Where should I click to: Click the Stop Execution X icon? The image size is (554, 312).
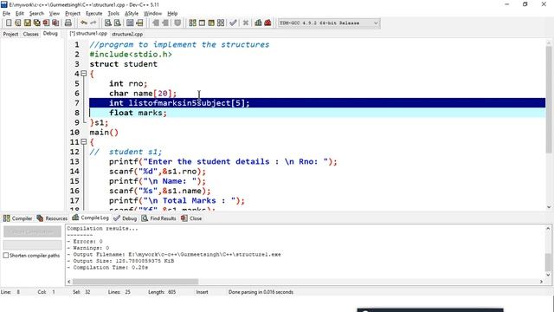coord(246,23)
